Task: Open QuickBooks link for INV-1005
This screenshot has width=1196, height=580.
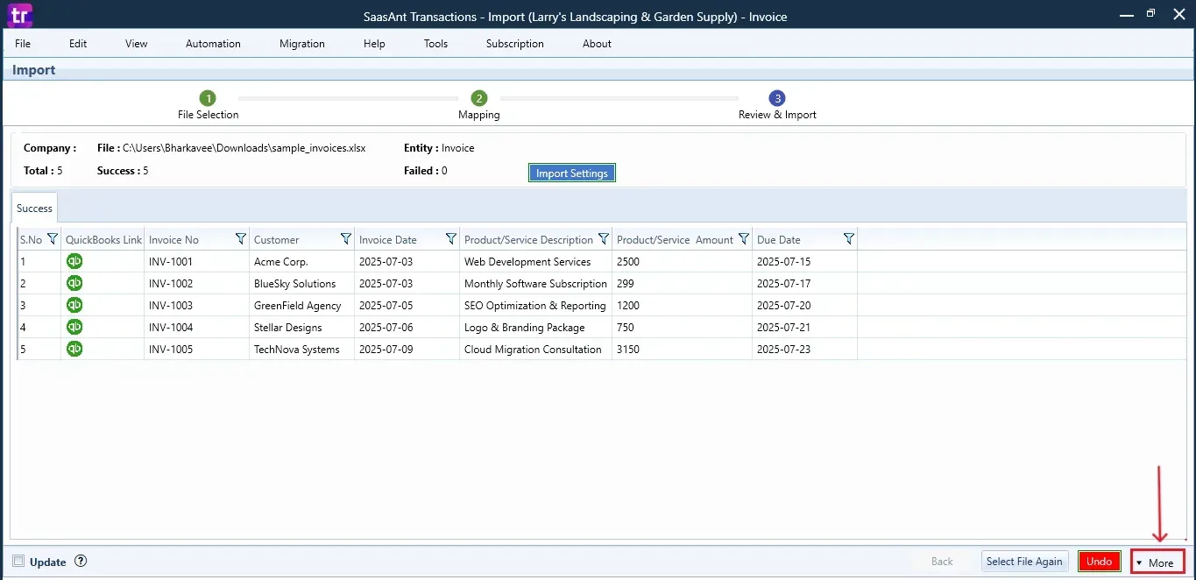Action: 74,349
